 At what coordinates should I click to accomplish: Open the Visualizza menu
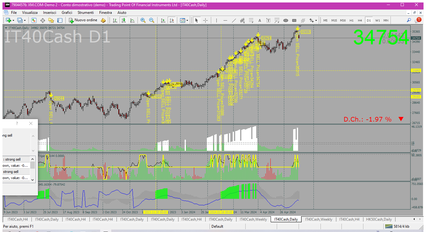click(x=30, y=13)
